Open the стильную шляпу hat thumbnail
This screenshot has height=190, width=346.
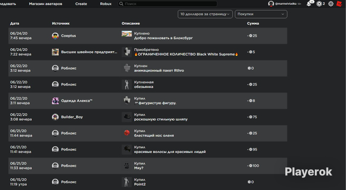coord(127,117)
